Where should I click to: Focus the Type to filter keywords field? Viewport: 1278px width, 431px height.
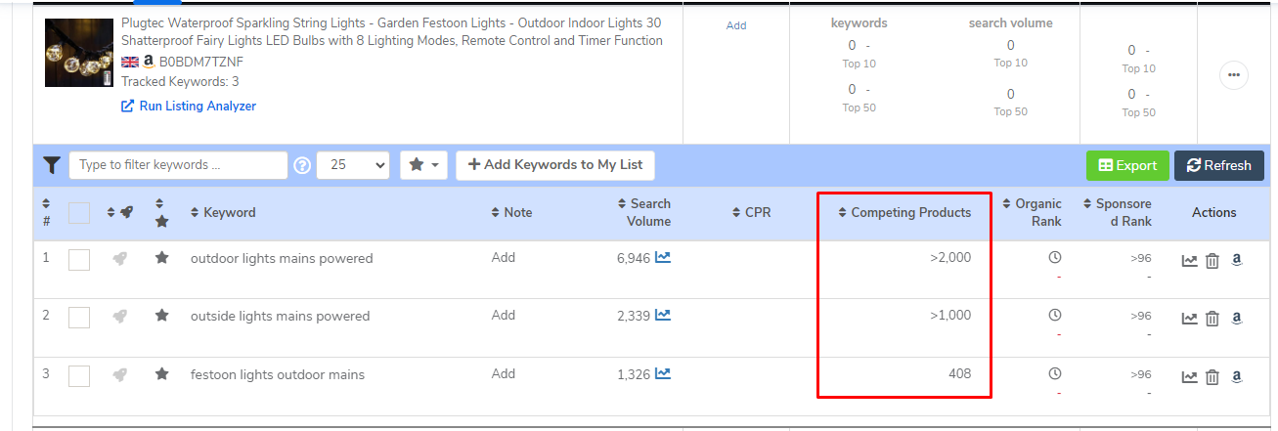click(x=178, y=165)
